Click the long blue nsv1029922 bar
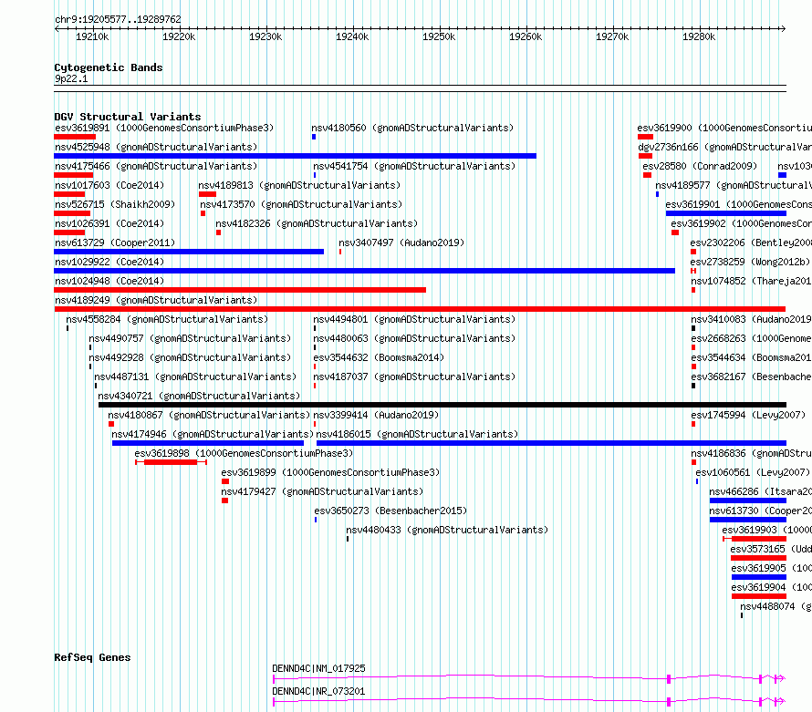This screenshot has width=812, height=712. coord(365,271)
